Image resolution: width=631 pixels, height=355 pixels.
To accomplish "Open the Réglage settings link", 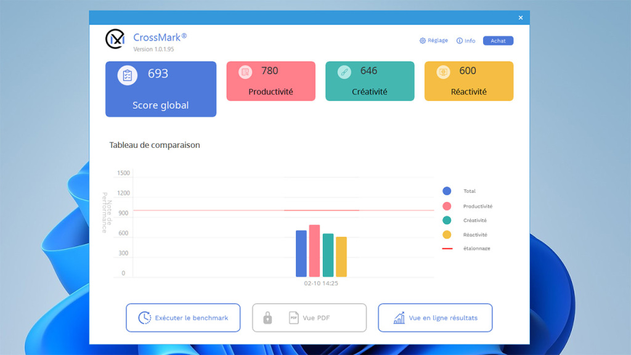I will tap(433, 41).
